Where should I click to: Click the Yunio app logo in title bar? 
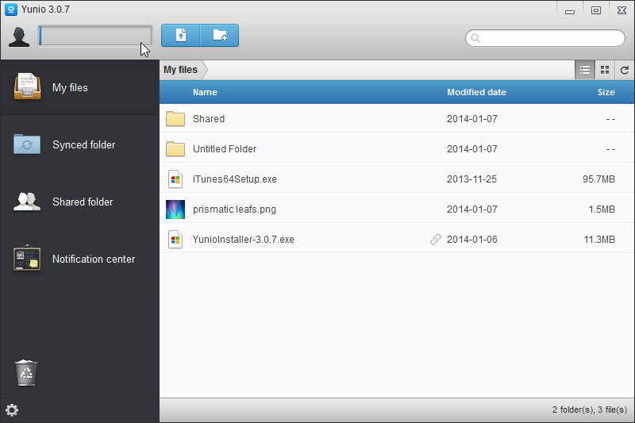click(x=11, y=10)
